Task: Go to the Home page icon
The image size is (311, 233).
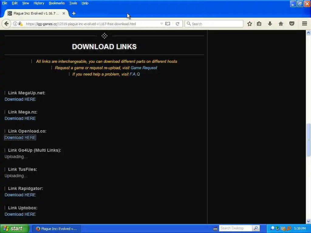Action: pyautogui.click(x=281, y=24)
